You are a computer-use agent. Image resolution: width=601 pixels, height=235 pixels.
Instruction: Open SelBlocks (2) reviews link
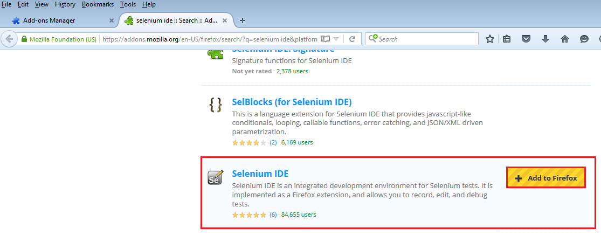(273, 143)
